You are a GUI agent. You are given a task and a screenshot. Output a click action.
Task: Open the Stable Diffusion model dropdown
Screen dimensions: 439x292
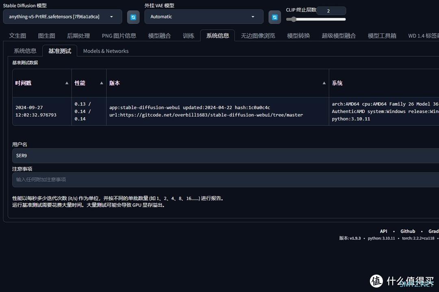[63, 17]
